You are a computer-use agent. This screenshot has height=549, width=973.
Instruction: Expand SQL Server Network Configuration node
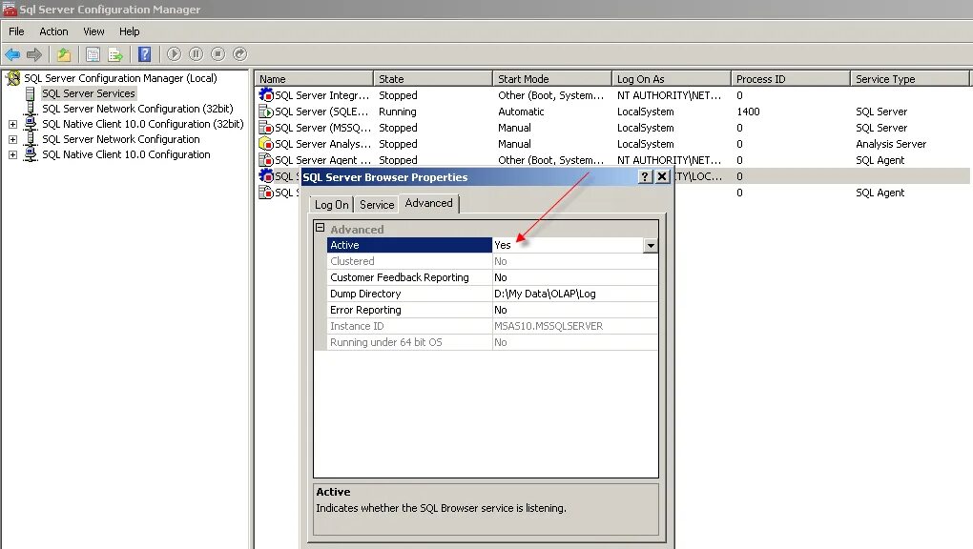[x=12, y=139]
